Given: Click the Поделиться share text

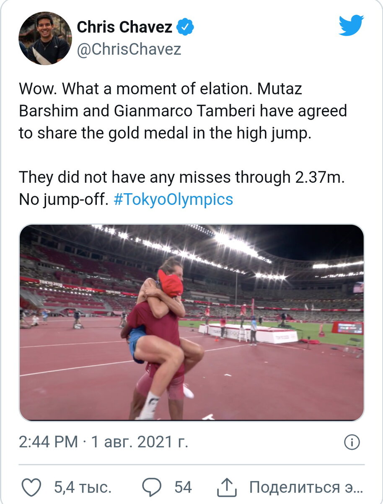Looking at the screenshot, I should click(x=306, y=487).
